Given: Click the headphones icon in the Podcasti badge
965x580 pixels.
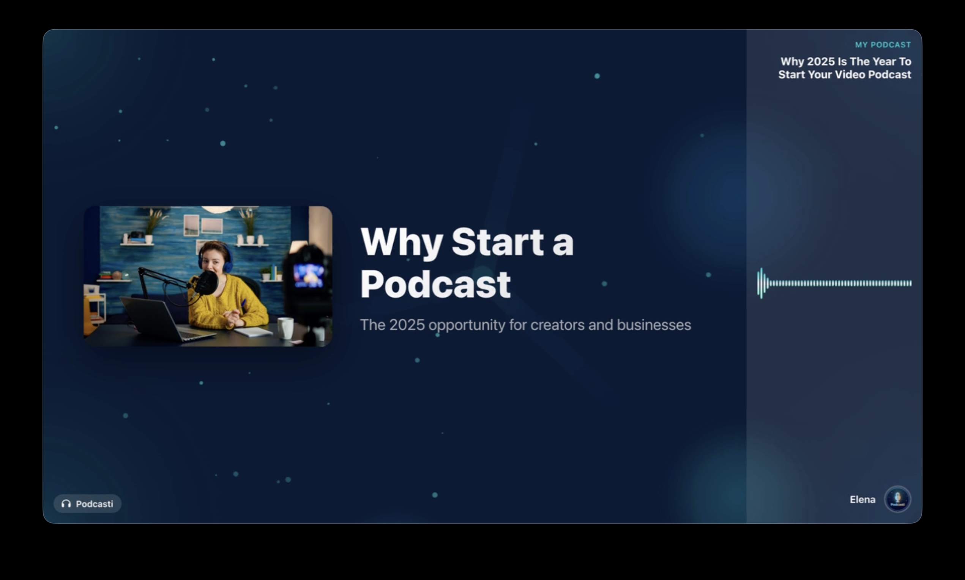Looking at the screenshot, I should pos(65,503).
